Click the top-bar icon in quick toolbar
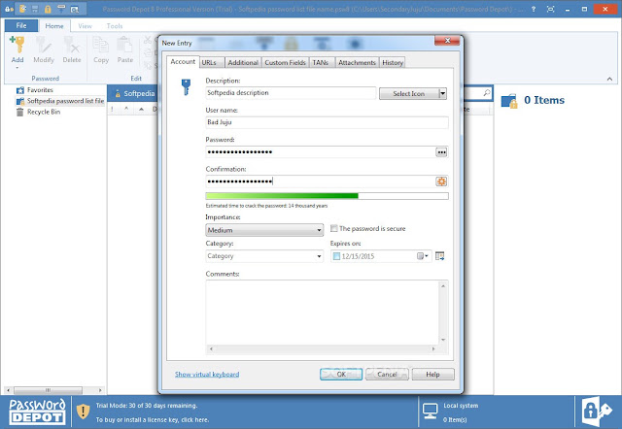The image size is (622, 429). pos(60,9)
